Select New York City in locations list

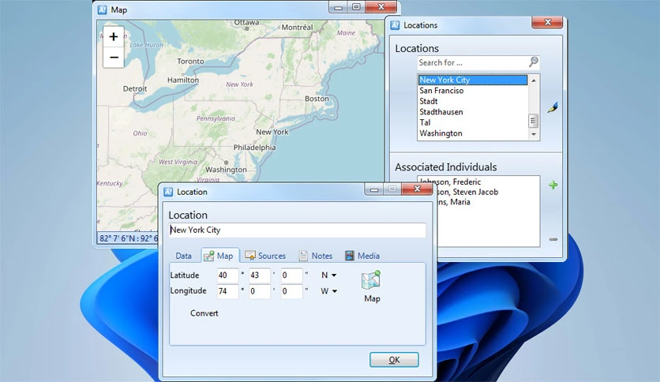(x=473, y=80)
